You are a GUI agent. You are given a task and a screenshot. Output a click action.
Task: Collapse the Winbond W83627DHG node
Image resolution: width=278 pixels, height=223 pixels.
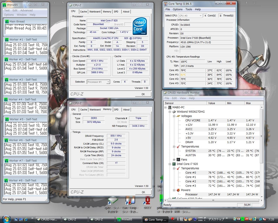(170, 112)
